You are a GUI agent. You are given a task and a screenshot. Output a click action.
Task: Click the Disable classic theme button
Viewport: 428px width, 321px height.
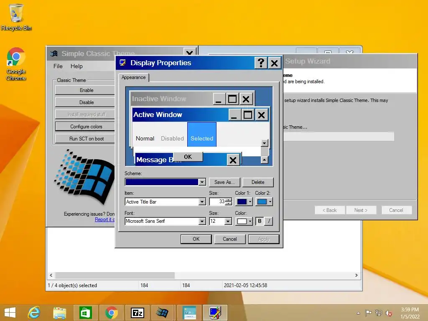(85, 102)
